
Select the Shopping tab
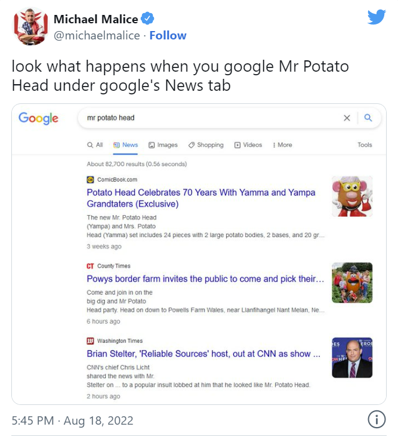click(x=206, y=145)
